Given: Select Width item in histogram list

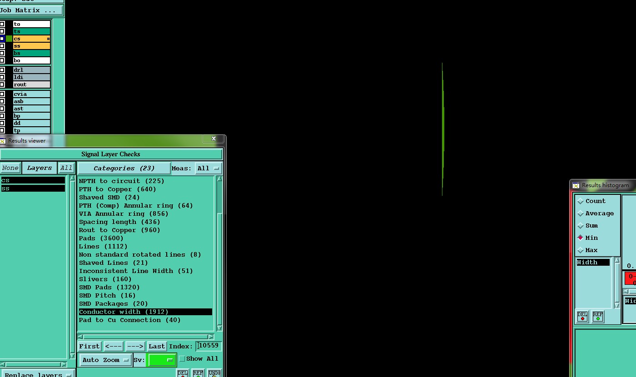Looking at the screenshot, I should click(x=593, y=262).
